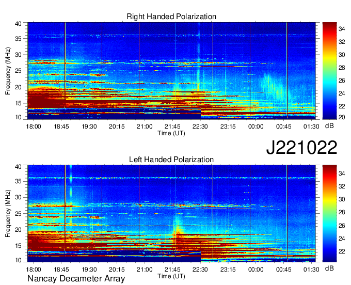Click 01:30 tick on left-handed time axis

tap(311, 270)
